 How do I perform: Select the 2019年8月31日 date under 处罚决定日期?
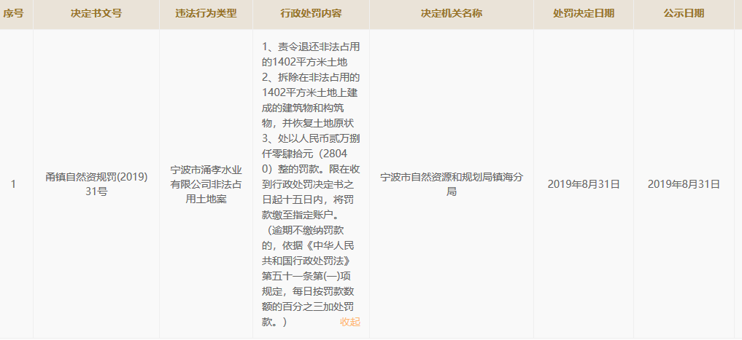click(x=583, y=184)
